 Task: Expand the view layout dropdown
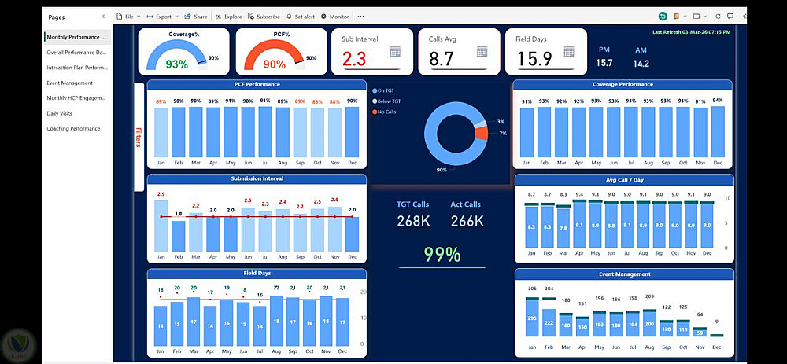[699, 17]
